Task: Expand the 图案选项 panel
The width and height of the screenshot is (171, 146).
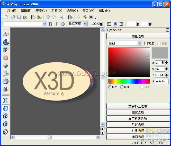Action: click(x=138, y=112)
